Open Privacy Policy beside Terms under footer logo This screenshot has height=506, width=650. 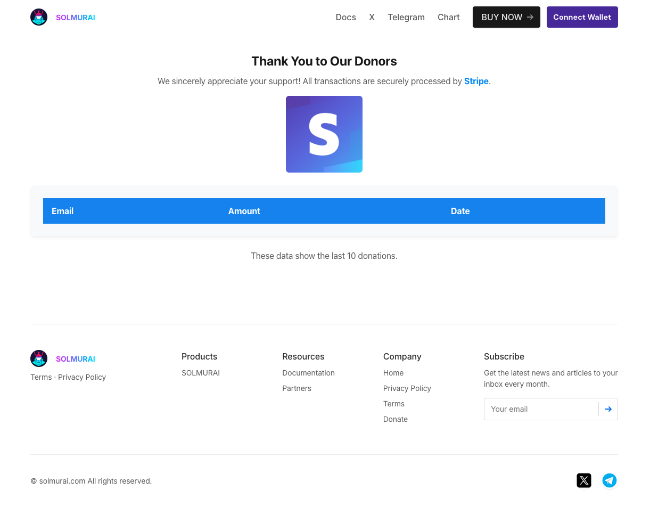click(x=82, y=377)
